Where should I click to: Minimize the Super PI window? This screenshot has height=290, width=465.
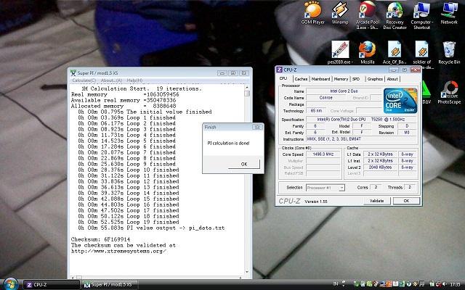coord(222,72)
